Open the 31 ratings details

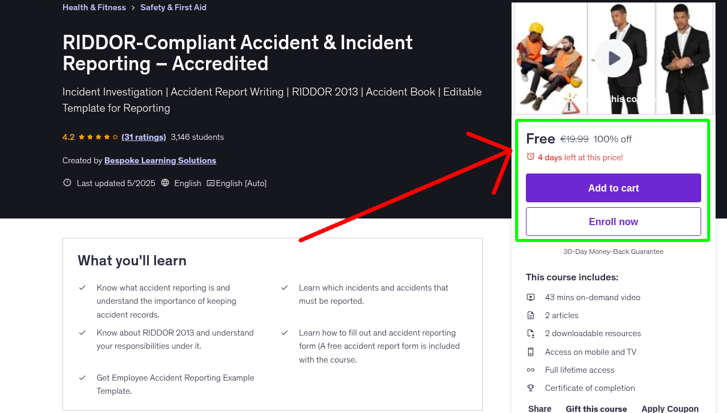(x=143, y=137)
